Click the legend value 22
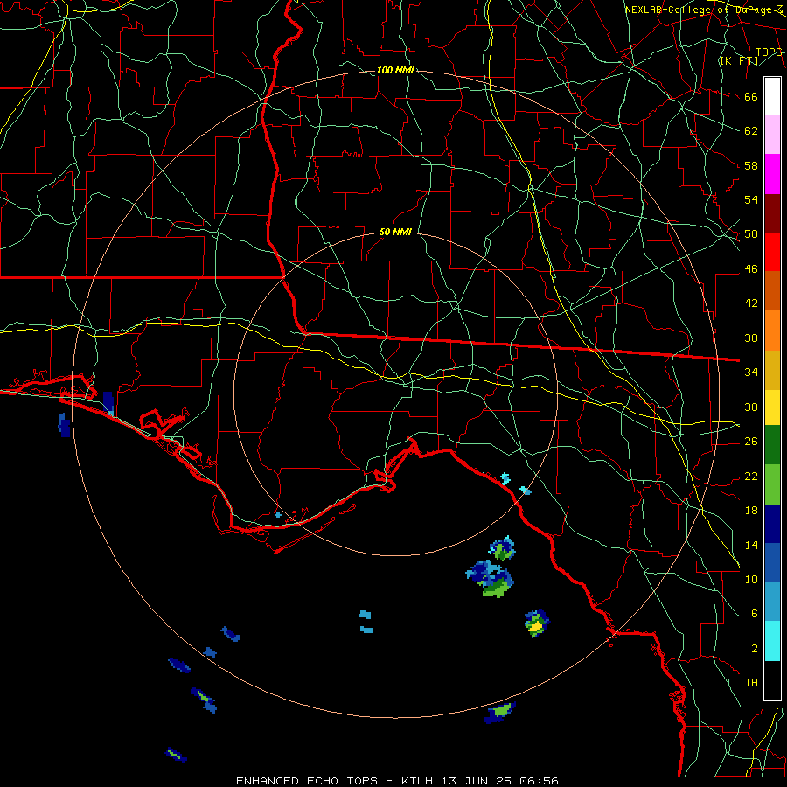This screenshot has height=787, width=787. (x=751, y=476)
